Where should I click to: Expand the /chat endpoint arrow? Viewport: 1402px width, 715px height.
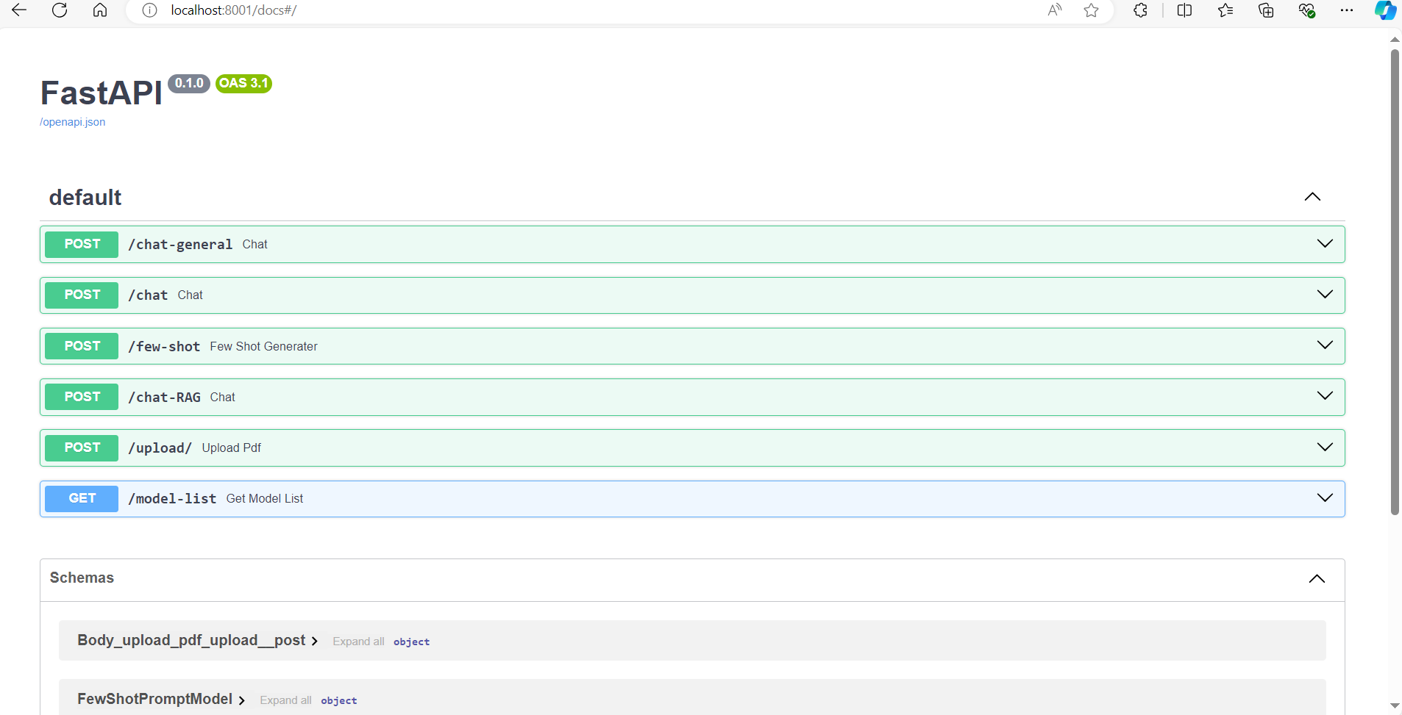(x=1325, y=295)
